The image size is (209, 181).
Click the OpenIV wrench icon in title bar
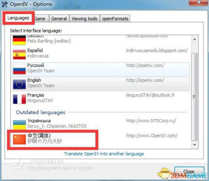5,4
